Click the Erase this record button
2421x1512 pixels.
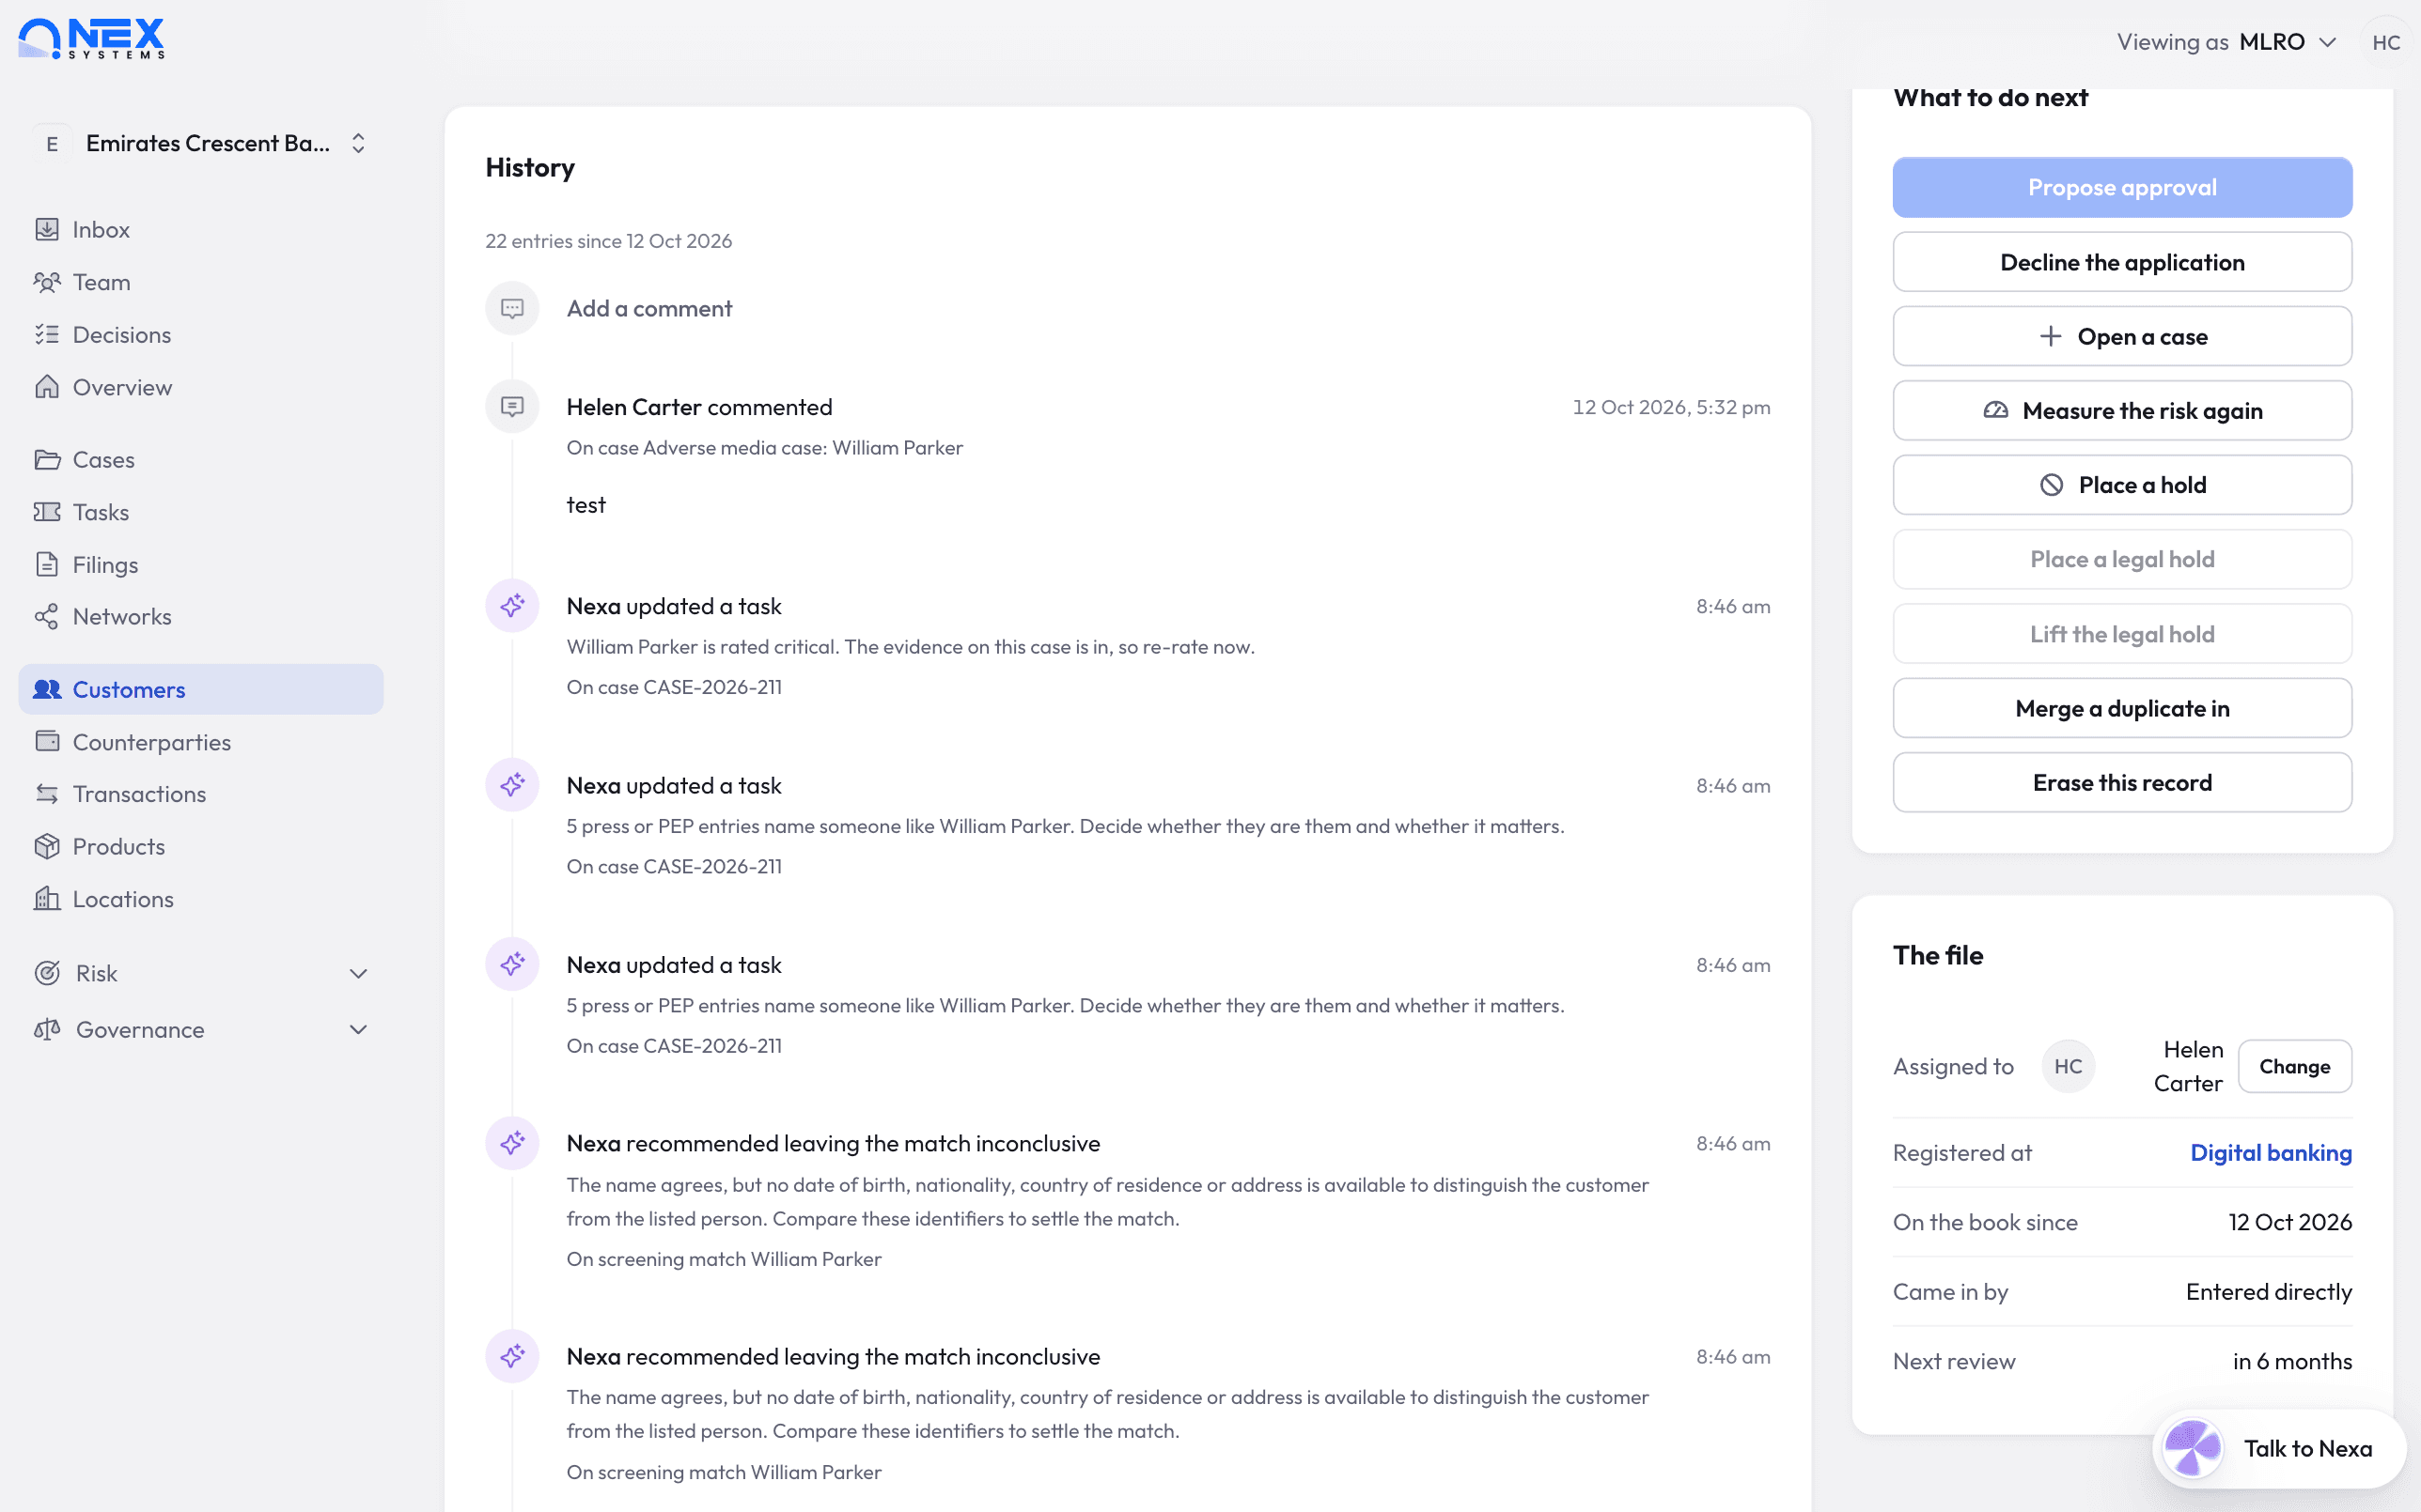click(2122, 782)
